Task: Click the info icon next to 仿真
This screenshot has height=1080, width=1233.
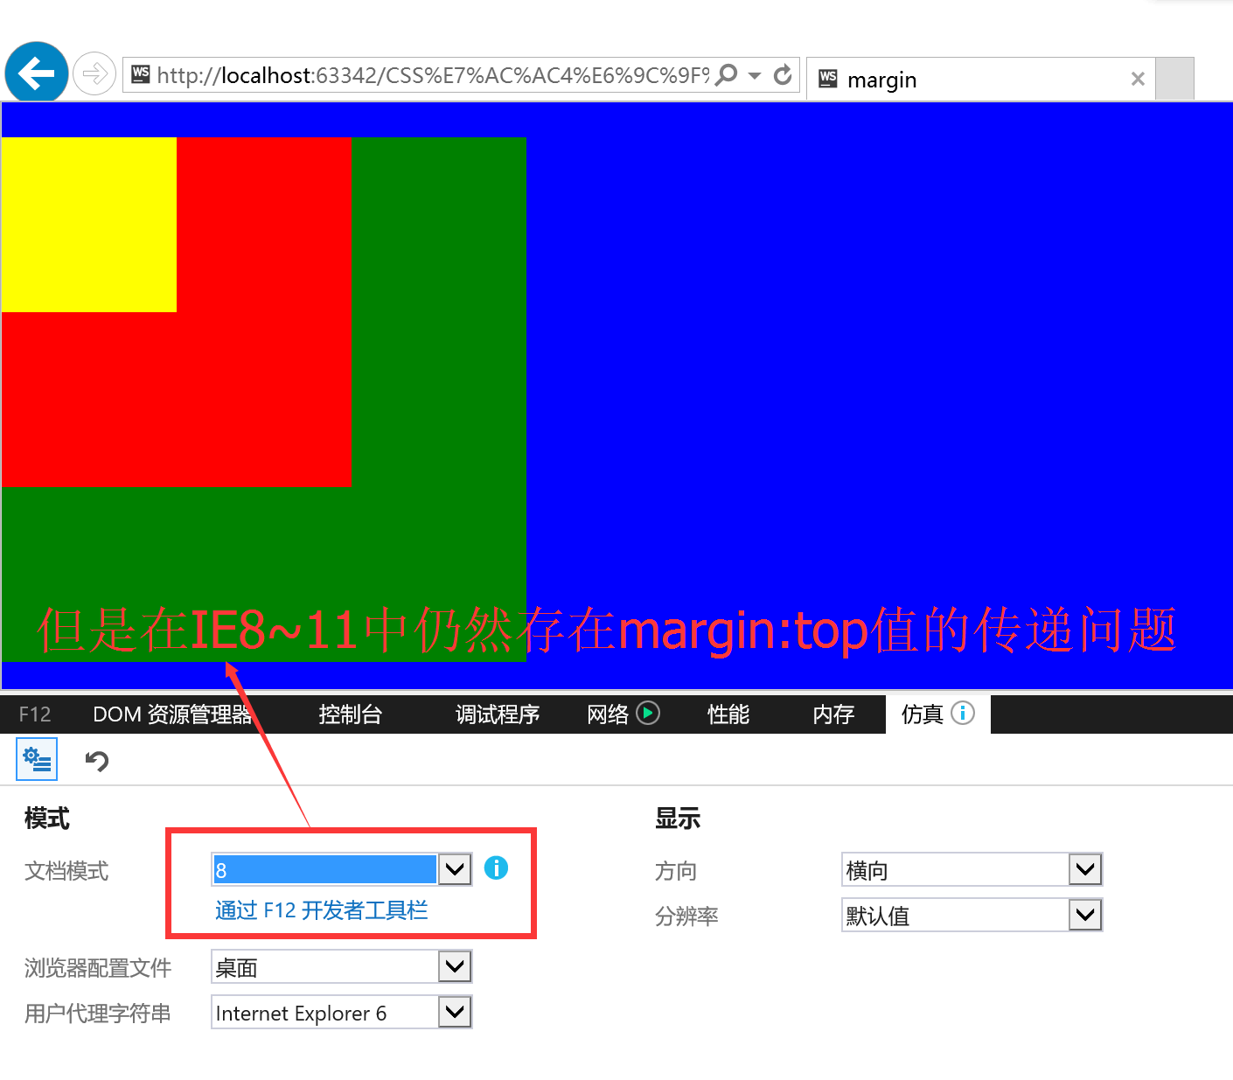Action: pos(963,713)
